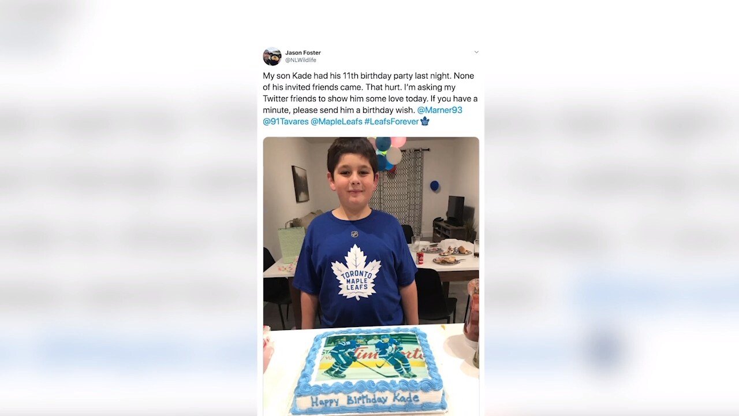
Task: Visit the @91Tavares mention link
Action: point(286,121)
